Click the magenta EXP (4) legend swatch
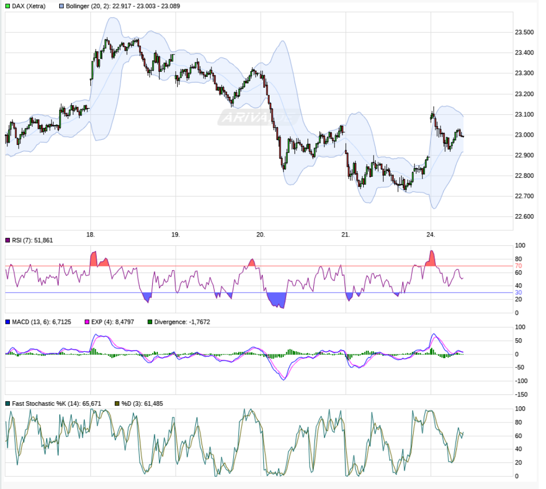The width and height of the screenshot is (546, 489). coord(87,322)
